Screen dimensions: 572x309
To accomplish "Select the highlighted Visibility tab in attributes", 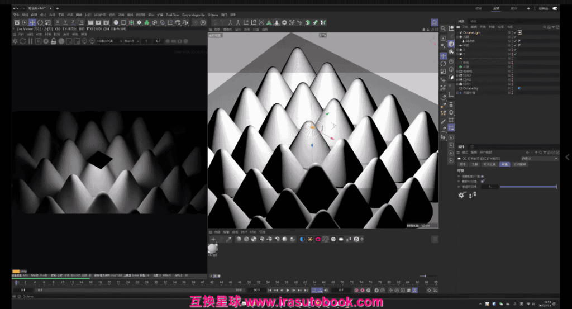I will 504,164.
